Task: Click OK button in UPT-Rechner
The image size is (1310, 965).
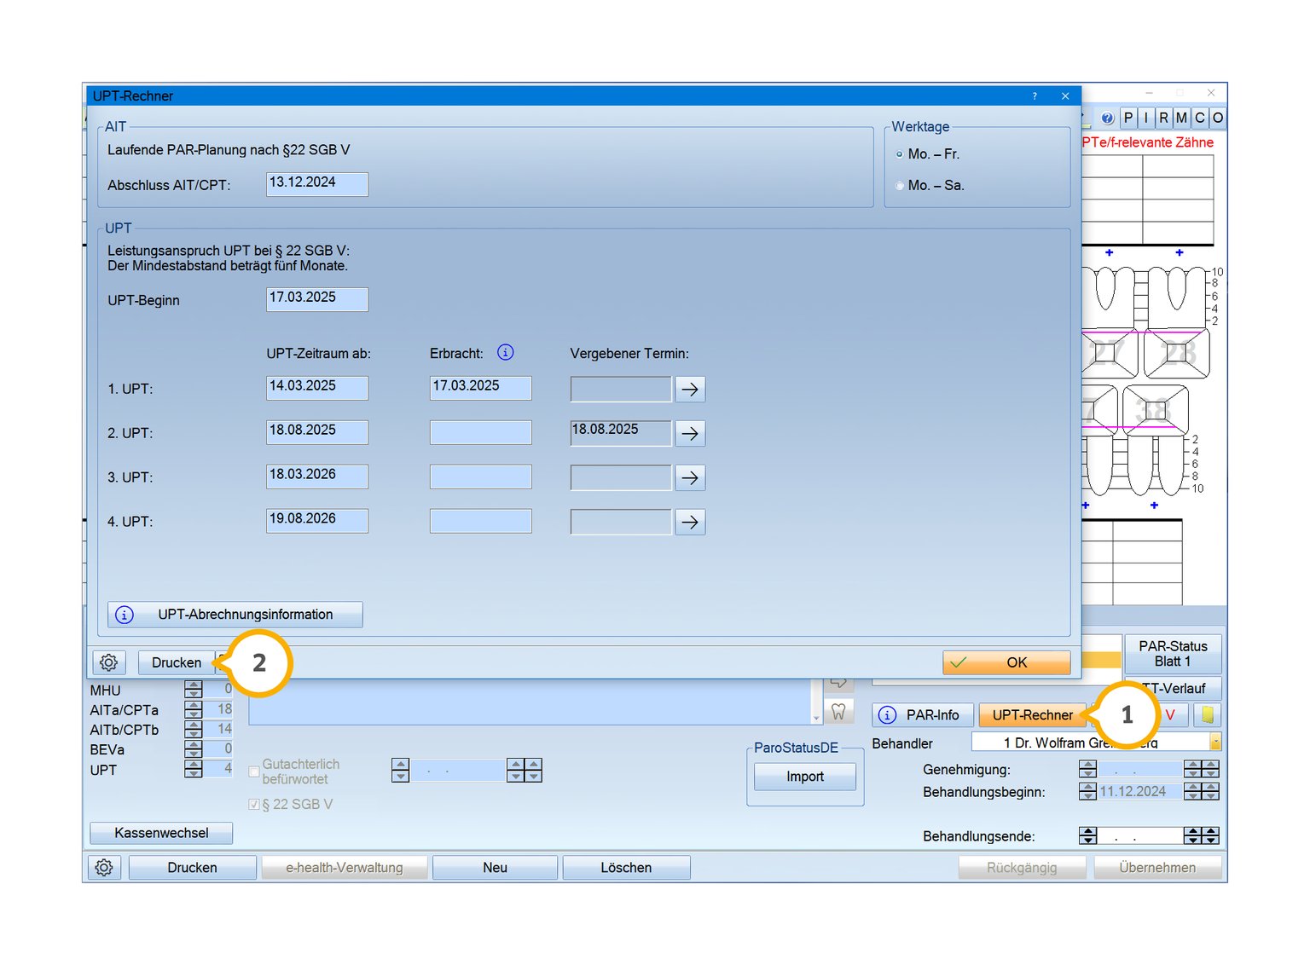Action: tap(1006, 662)
